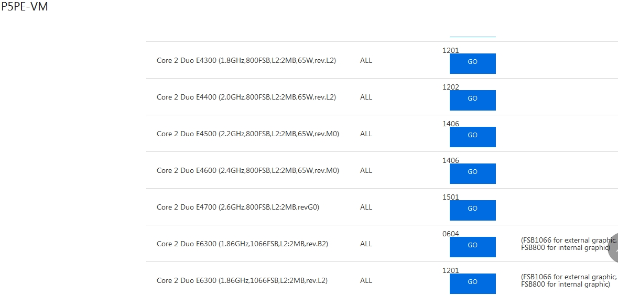Select Core 2 Duo E4700 CPU name text

click(237, 207)
